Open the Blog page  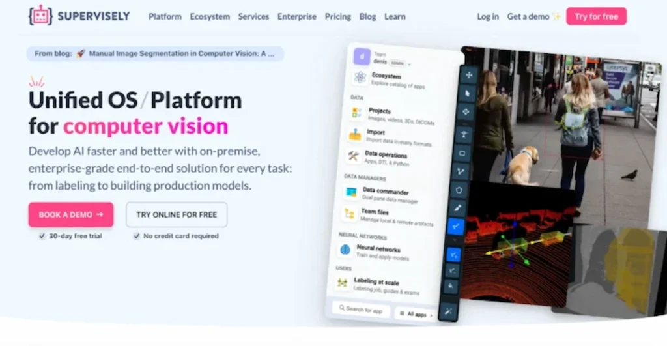click(367, 16)
